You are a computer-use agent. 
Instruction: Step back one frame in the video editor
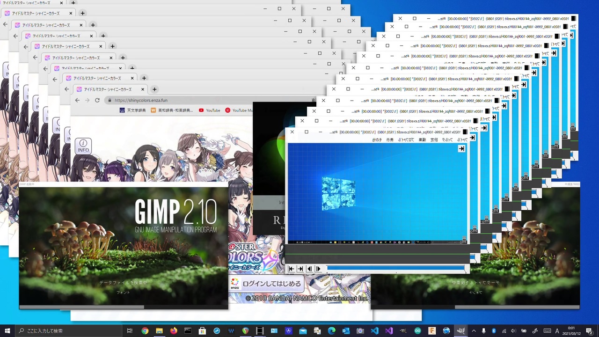point(309,269)
